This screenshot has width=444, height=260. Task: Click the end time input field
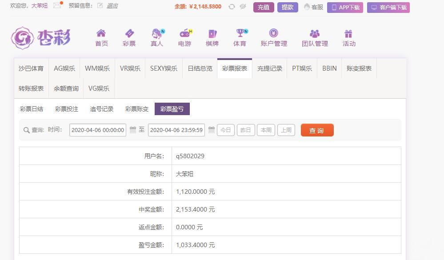tap(176, 130)
